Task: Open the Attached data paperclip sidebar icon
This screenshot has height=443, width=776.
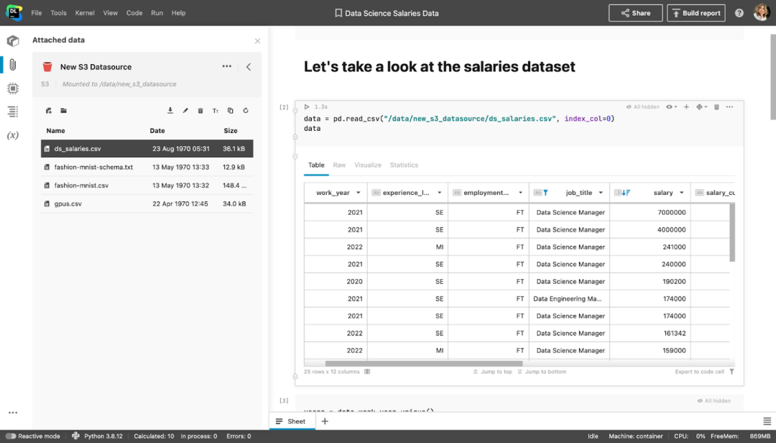Action: (13, 65)
